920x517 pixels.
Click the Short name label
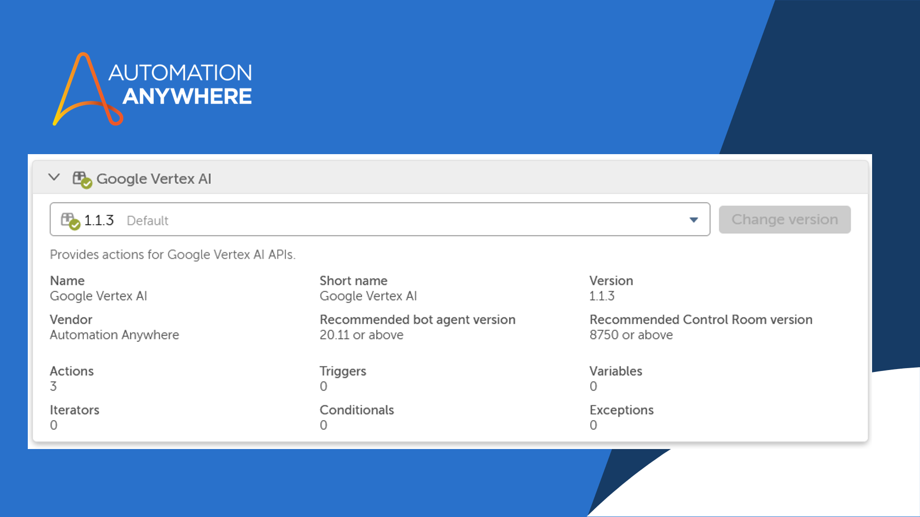(354, 281)
